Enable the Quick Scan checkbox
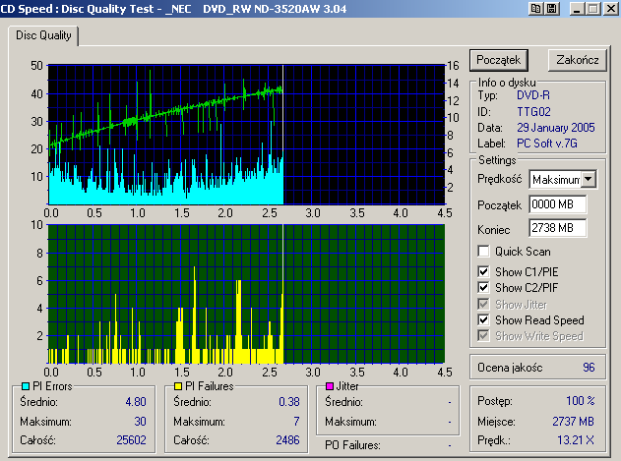The height and width of the screenshot is (461, 621). coord(483,252)
